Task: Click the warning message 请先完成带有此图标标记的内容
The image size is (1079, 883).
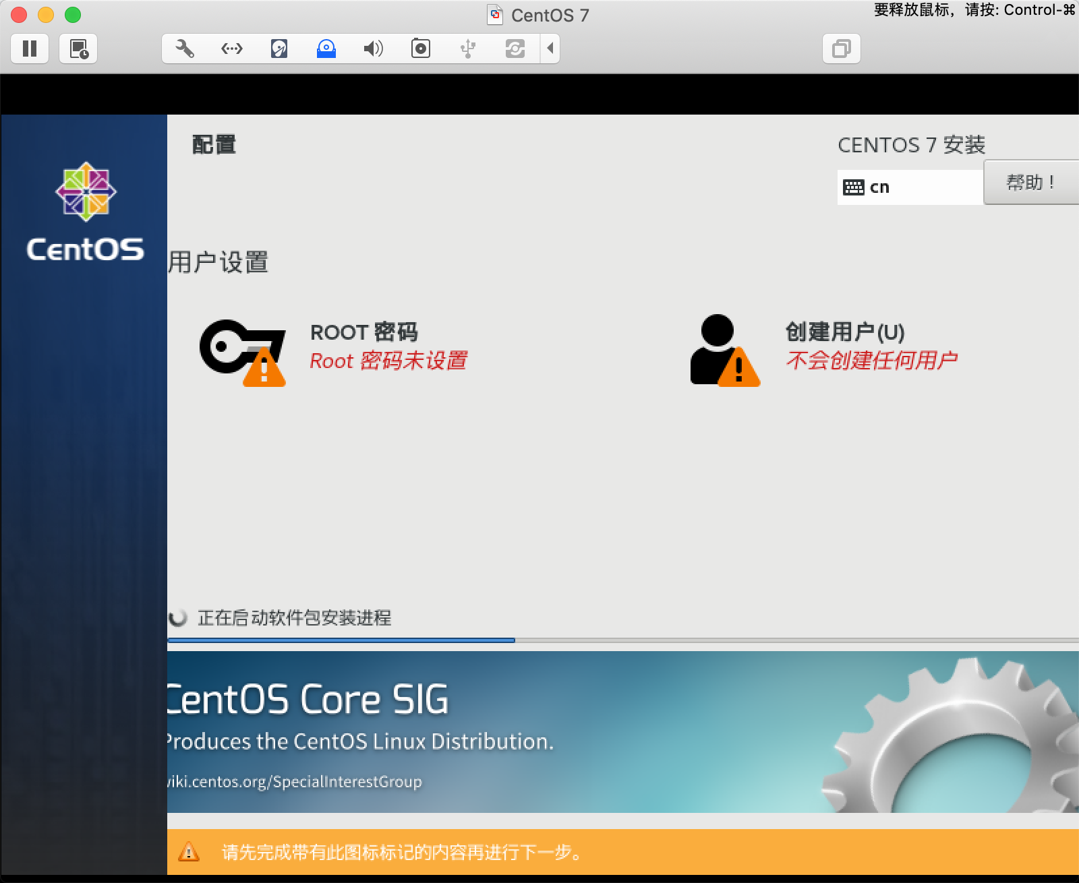Action: point(401,853)
